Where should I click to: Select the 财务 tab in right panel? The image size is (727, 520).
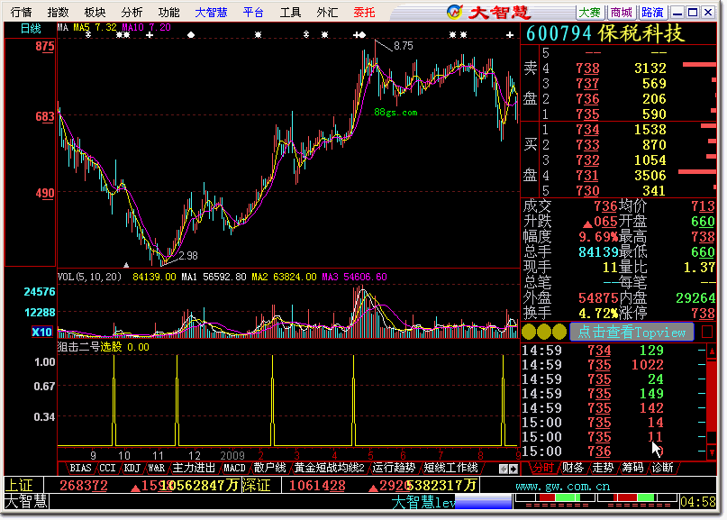coord(573,468)
